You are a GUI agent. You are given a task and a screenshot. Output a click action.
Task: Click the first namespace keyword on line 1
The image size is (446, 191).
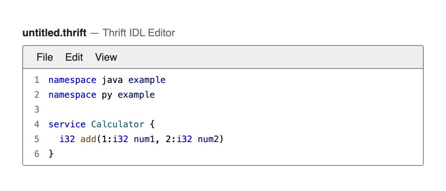(72, 80)
